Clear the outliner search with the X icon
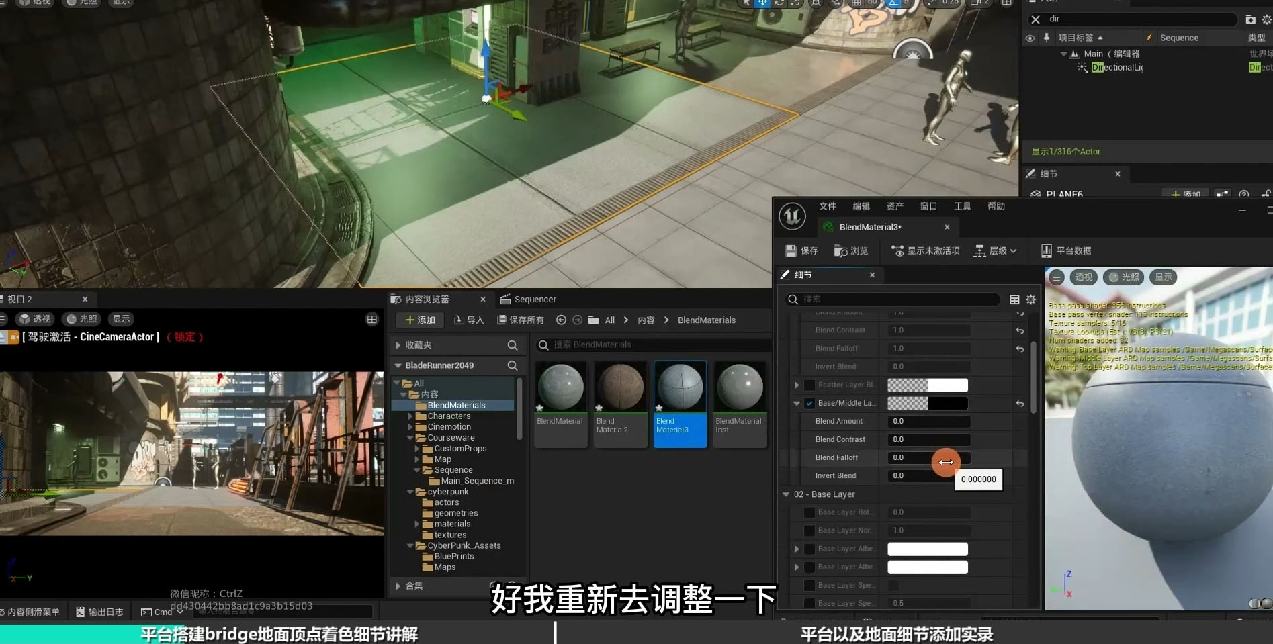Screen dimensions: 1273x644 coord(1035,19)
